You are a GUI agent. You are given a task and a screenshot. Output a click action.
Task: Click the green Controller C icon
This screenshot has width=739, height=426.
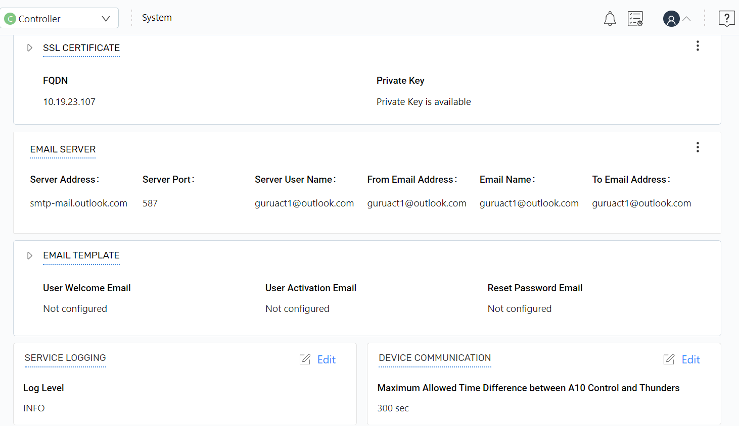pos(10,19)
